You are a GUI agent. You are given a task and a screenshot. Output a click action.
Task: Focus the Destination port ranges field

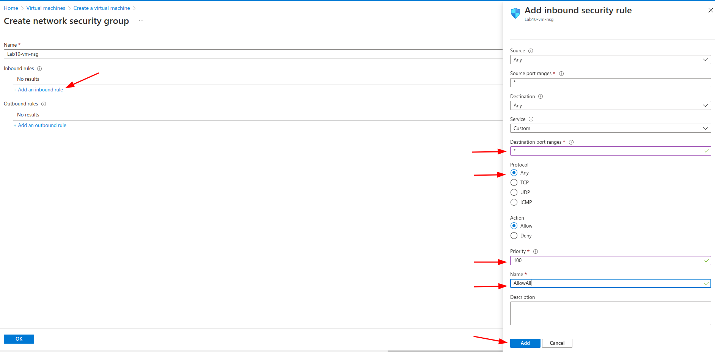[x=610, y=151]
